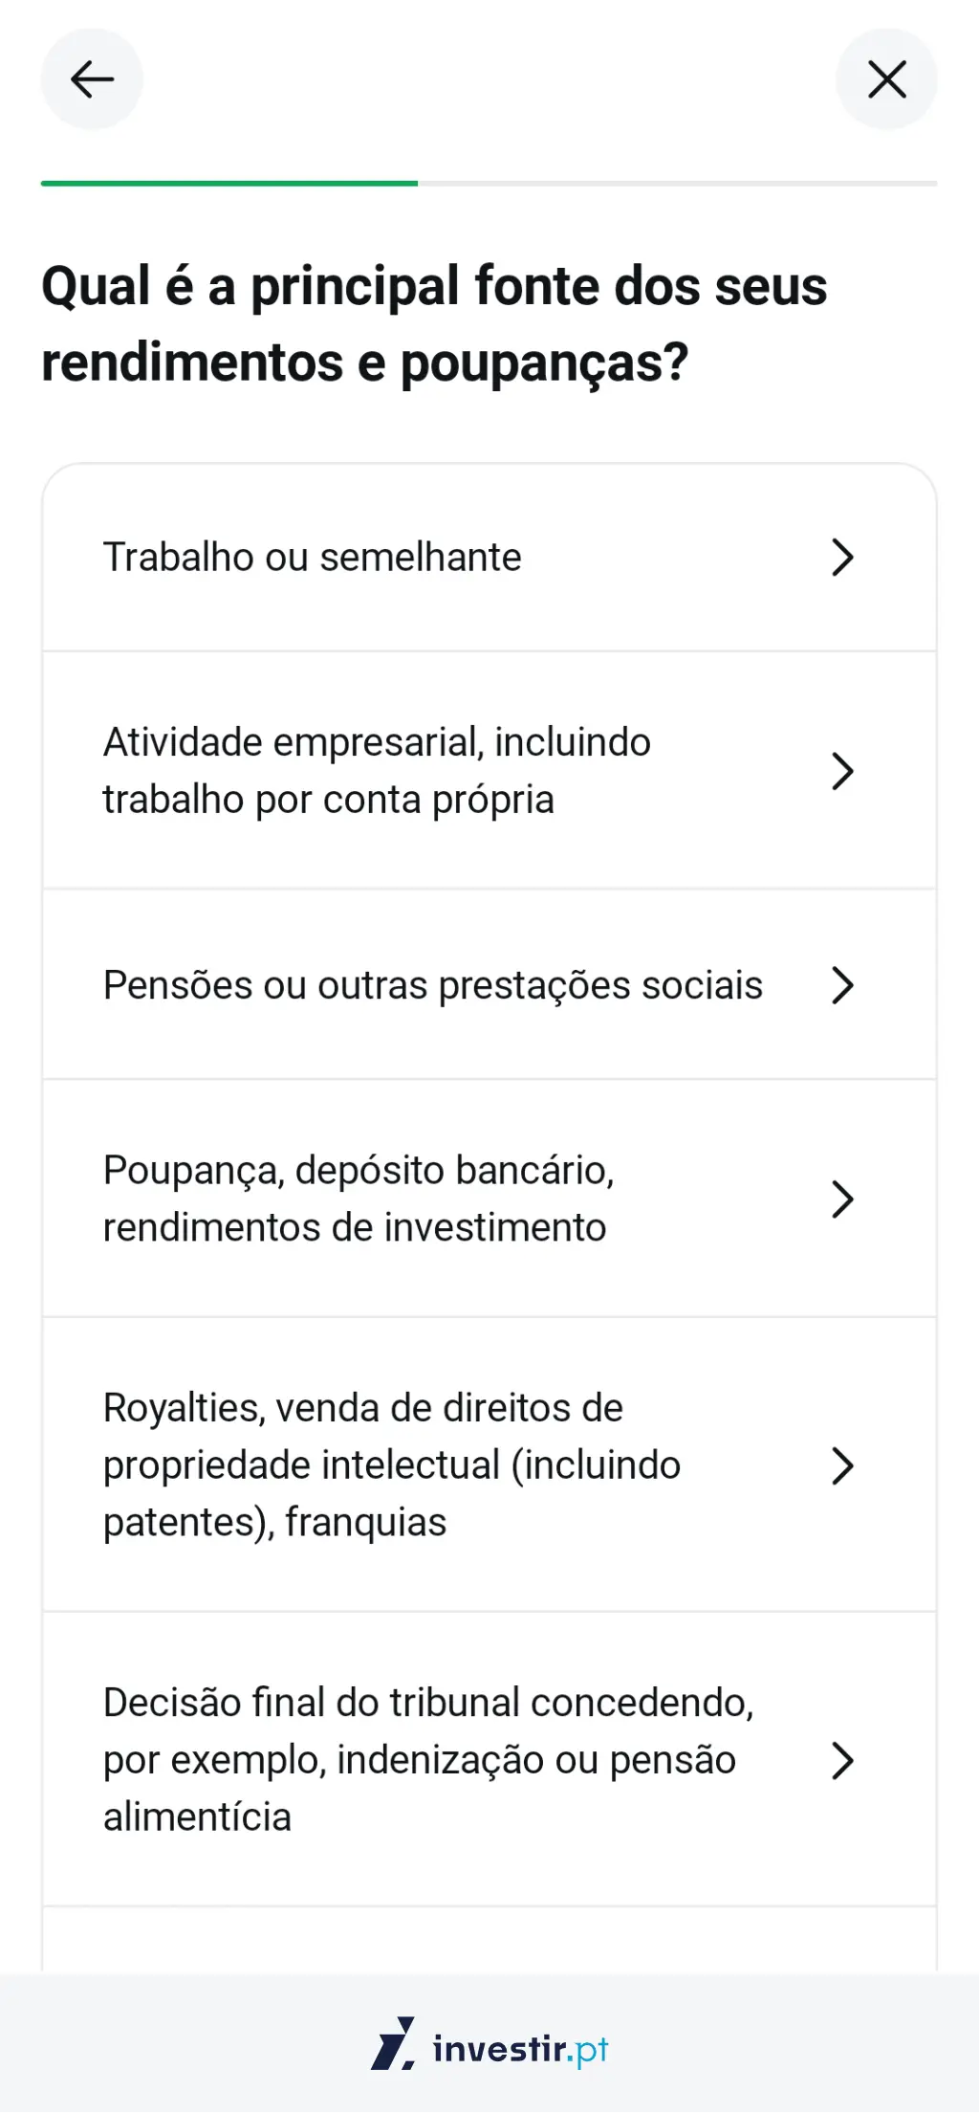Click chevron next to the Royalties option
The width and height of the screenshot is (979, 2113).
click(x=841, y=1464)
